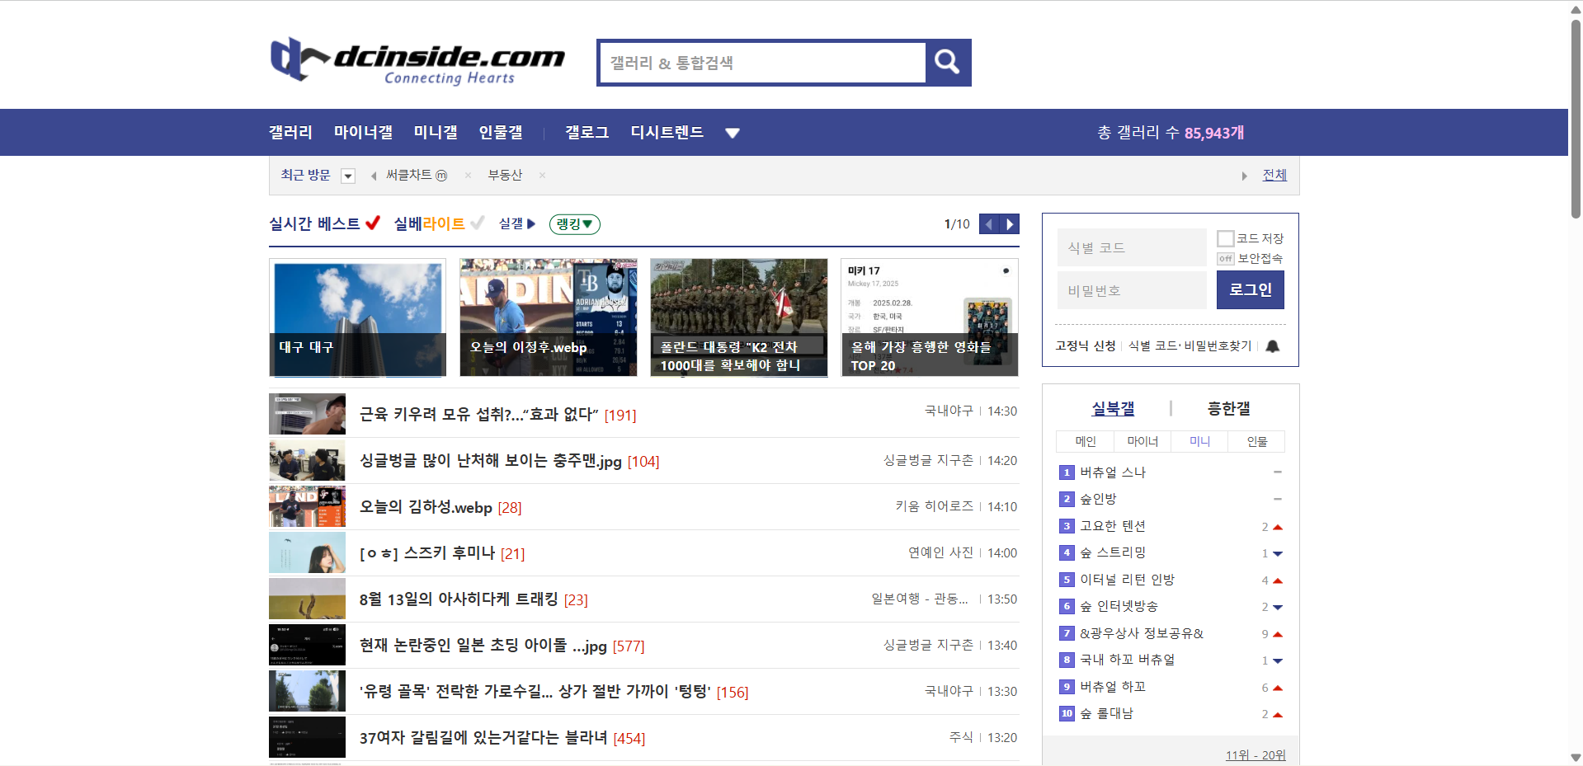This screenshot has height=766, width=1583.
Task: Open the notification bell icon
Action: 1272,345
